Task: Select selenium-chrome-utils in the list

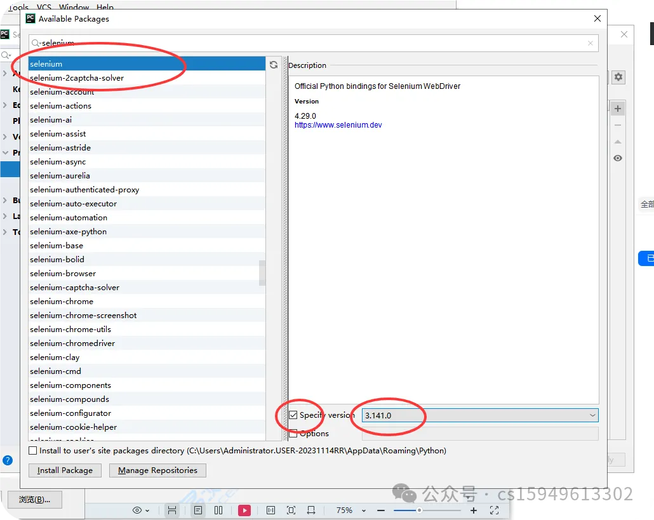Action: click(x=147, y=330)
